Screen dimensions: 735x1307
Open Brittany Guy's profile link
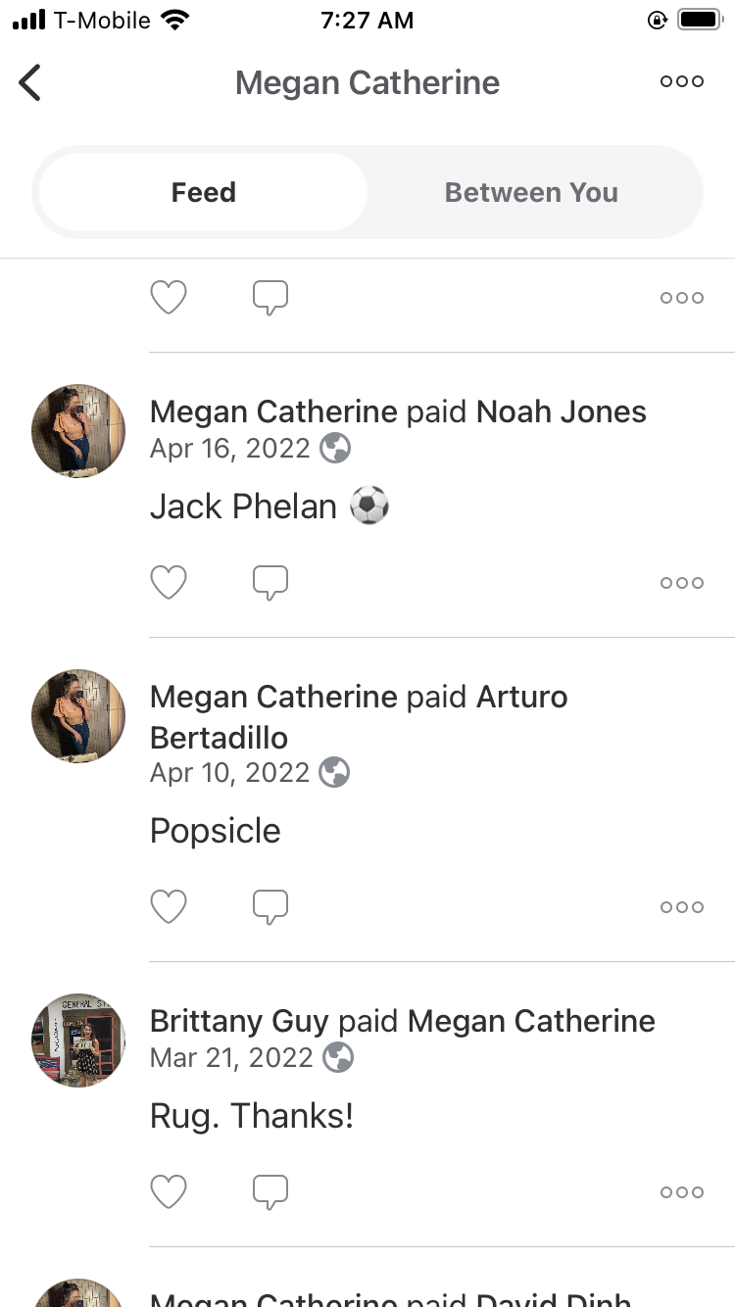pos(238,1021)
